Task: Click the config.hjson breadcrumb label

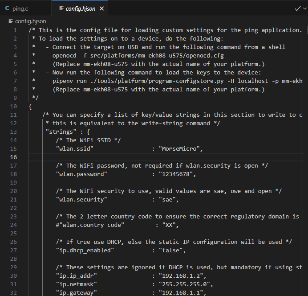Action: tap(30, 21)
